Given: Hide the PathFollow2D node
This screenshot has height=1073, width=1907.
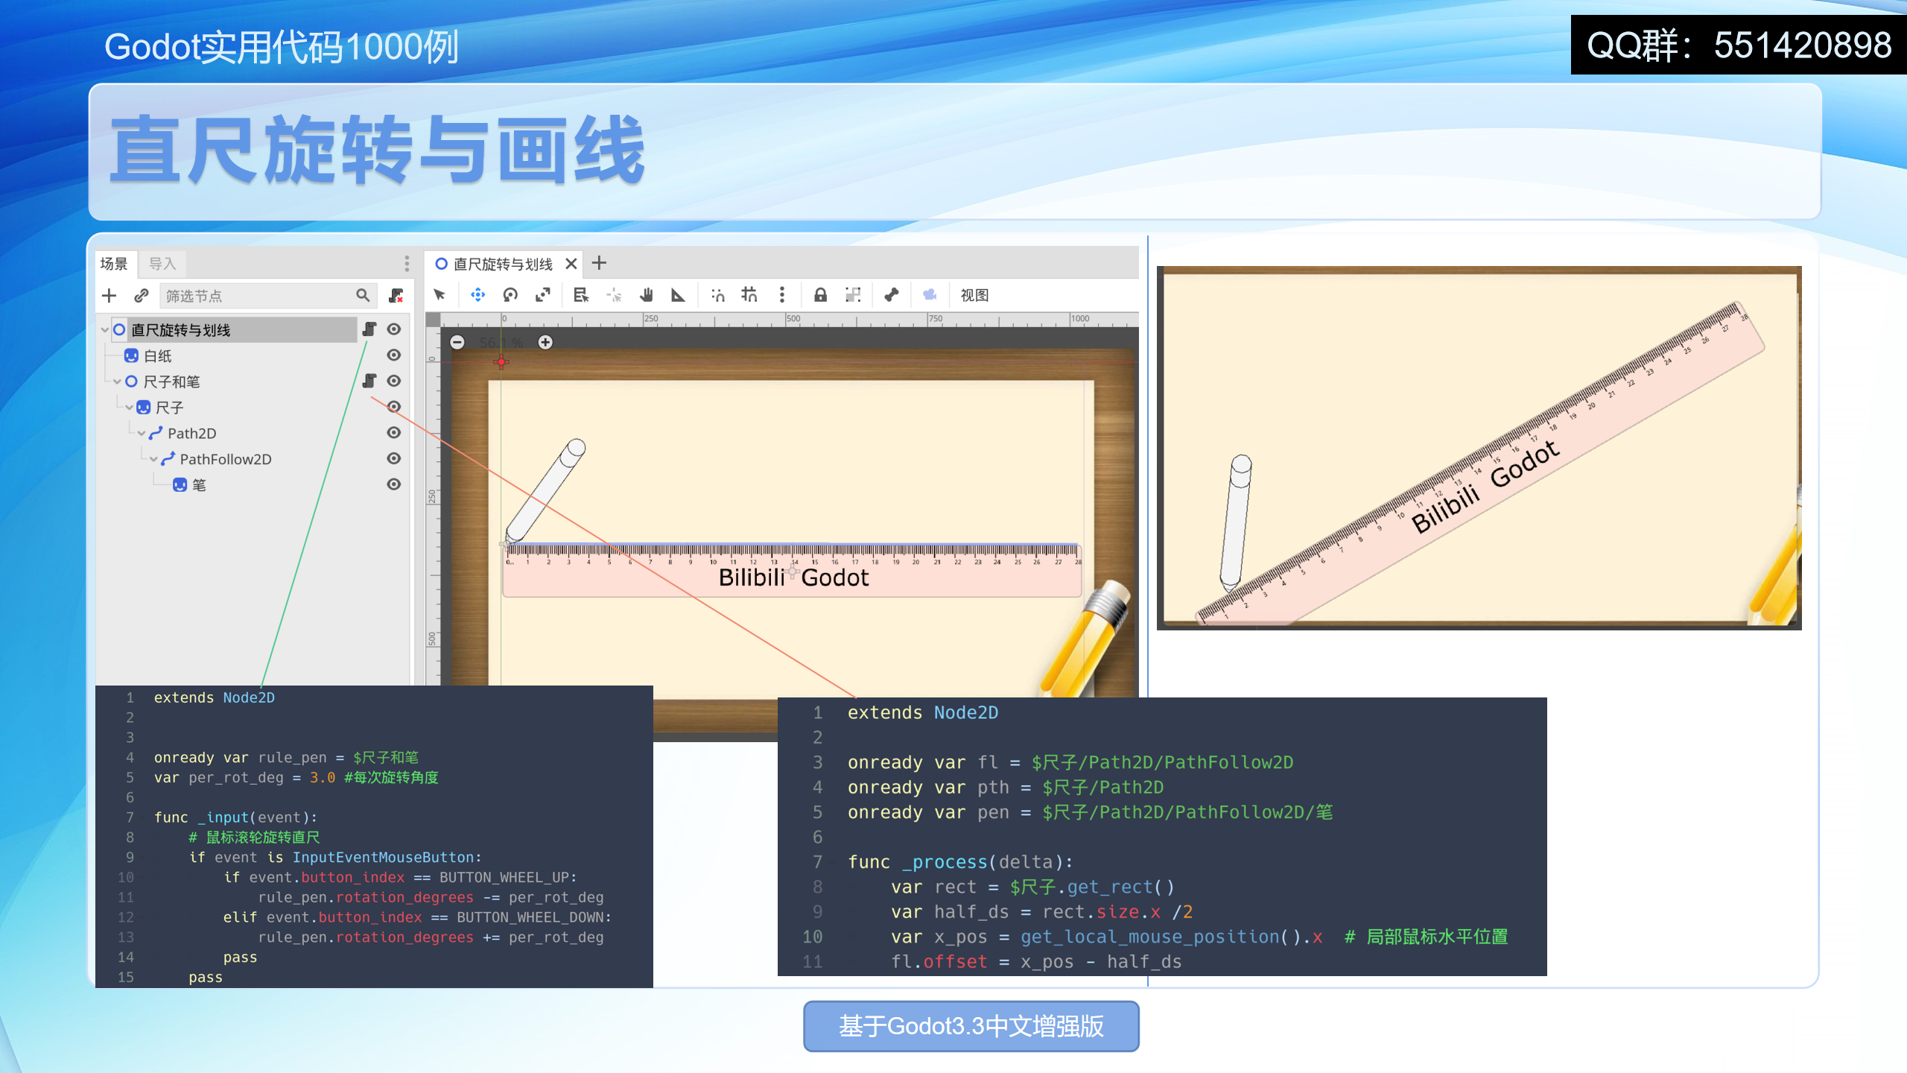Looking at the screenshot, I should [394, 458].
